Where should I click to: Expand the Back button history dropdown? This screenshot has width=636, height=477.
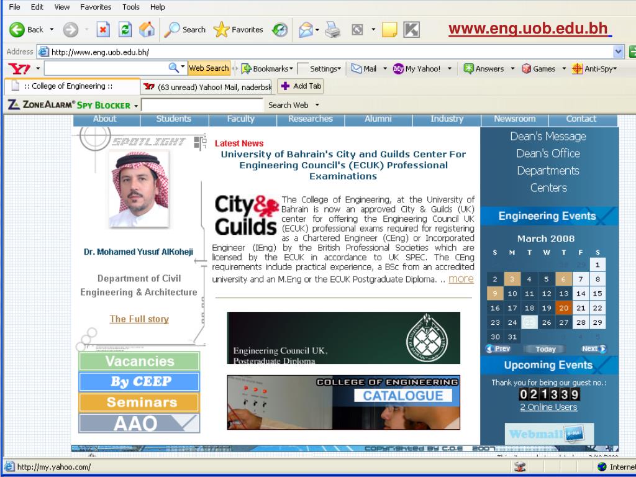pyautogui.click(x=52, y=30)
